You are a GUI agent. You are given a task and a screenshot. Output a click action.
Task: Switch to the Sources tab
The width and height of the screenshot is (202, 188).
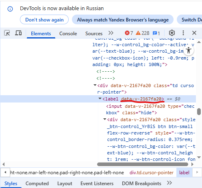[94, 34]
